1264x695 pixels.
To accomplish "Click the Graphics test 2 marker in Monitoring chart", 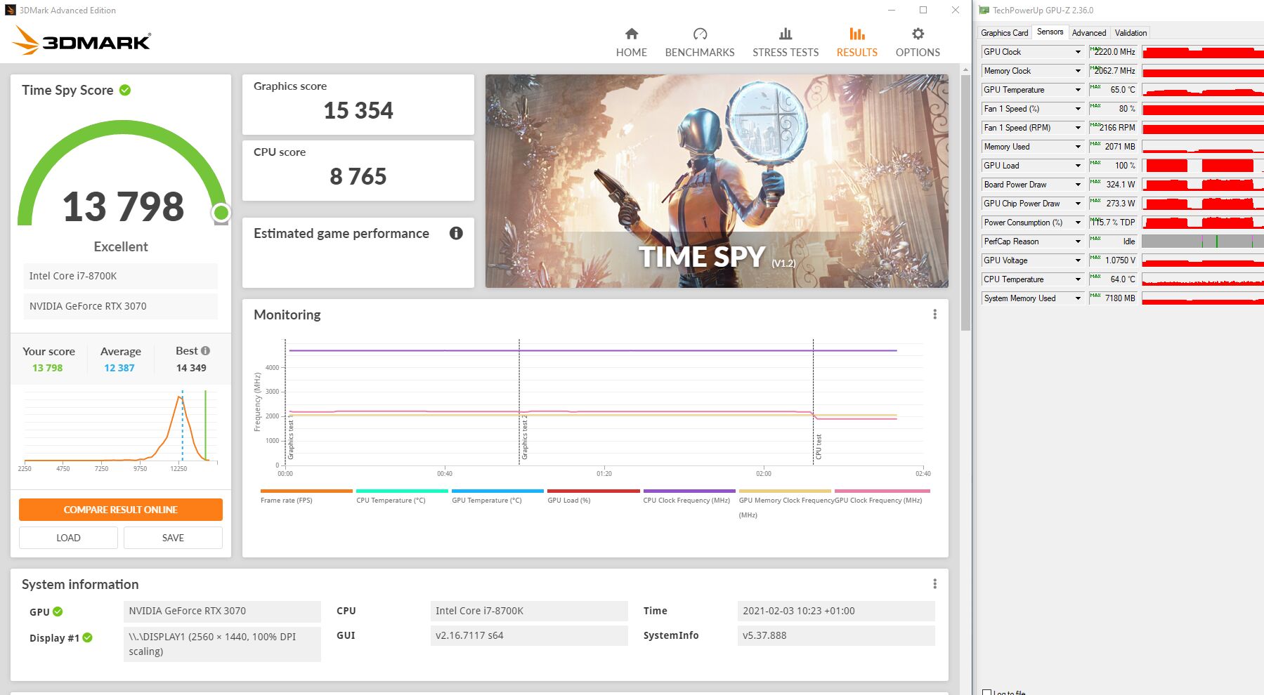I will point(524,437).
